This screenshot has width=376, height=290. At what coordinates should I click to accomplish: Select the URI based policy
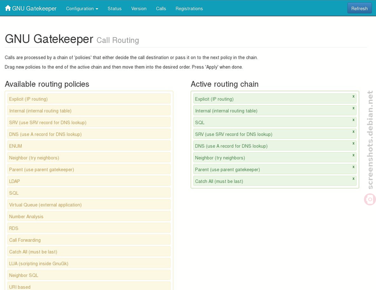[89, 286]
